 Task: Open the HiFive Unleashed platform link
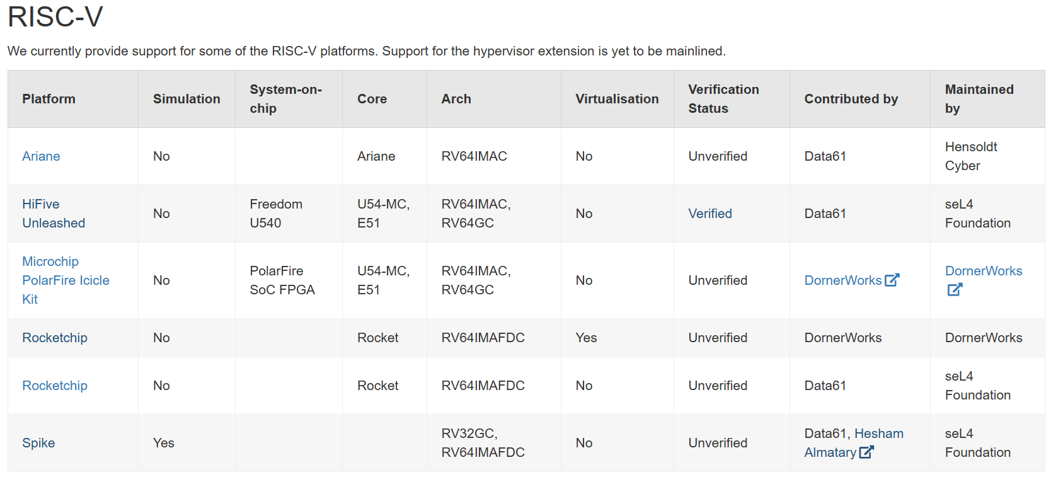54,214
